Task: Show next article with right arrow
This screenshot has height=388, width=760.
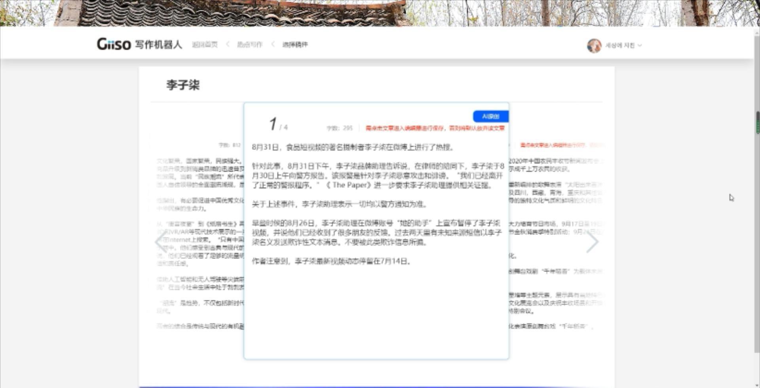Action: 592,242
